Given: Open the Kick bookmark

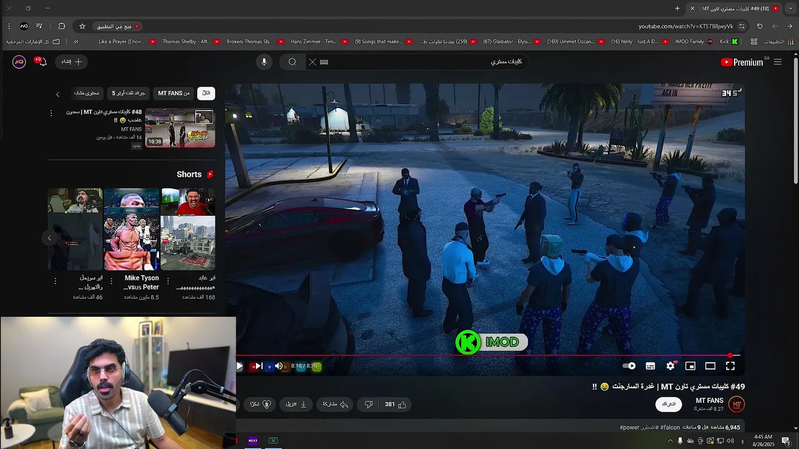Looking at the screenshot, I should (728, 41).
